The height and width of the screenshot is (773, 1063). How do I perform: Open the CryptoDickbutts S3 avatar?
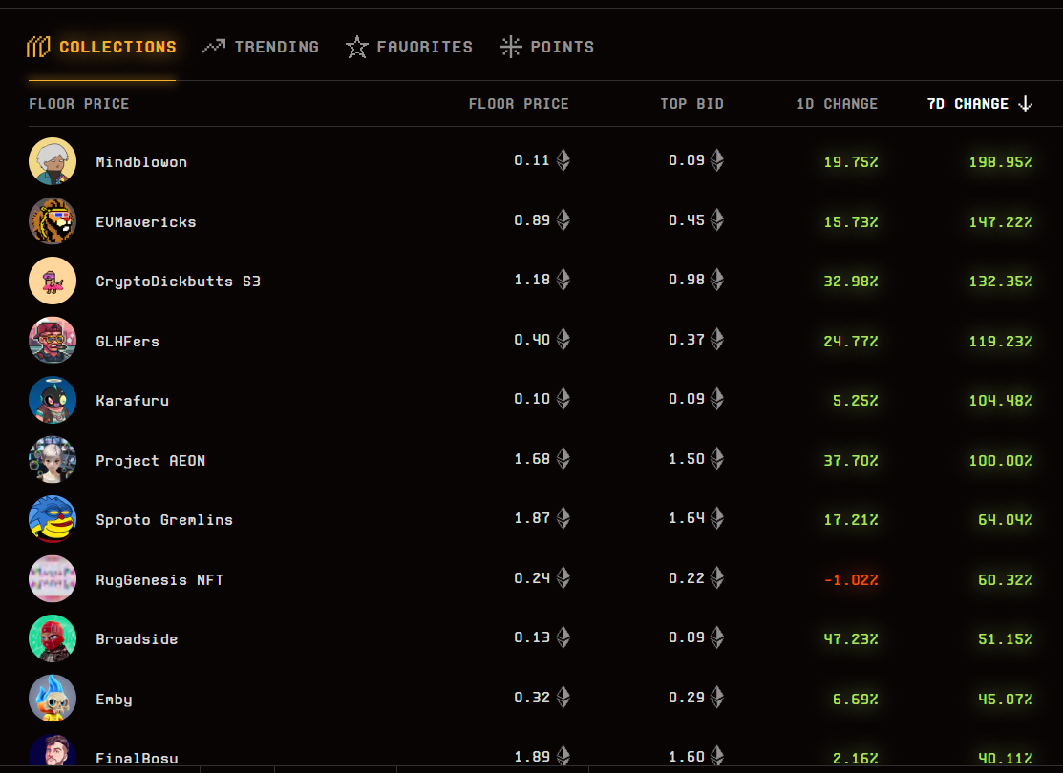pos(53,281)
